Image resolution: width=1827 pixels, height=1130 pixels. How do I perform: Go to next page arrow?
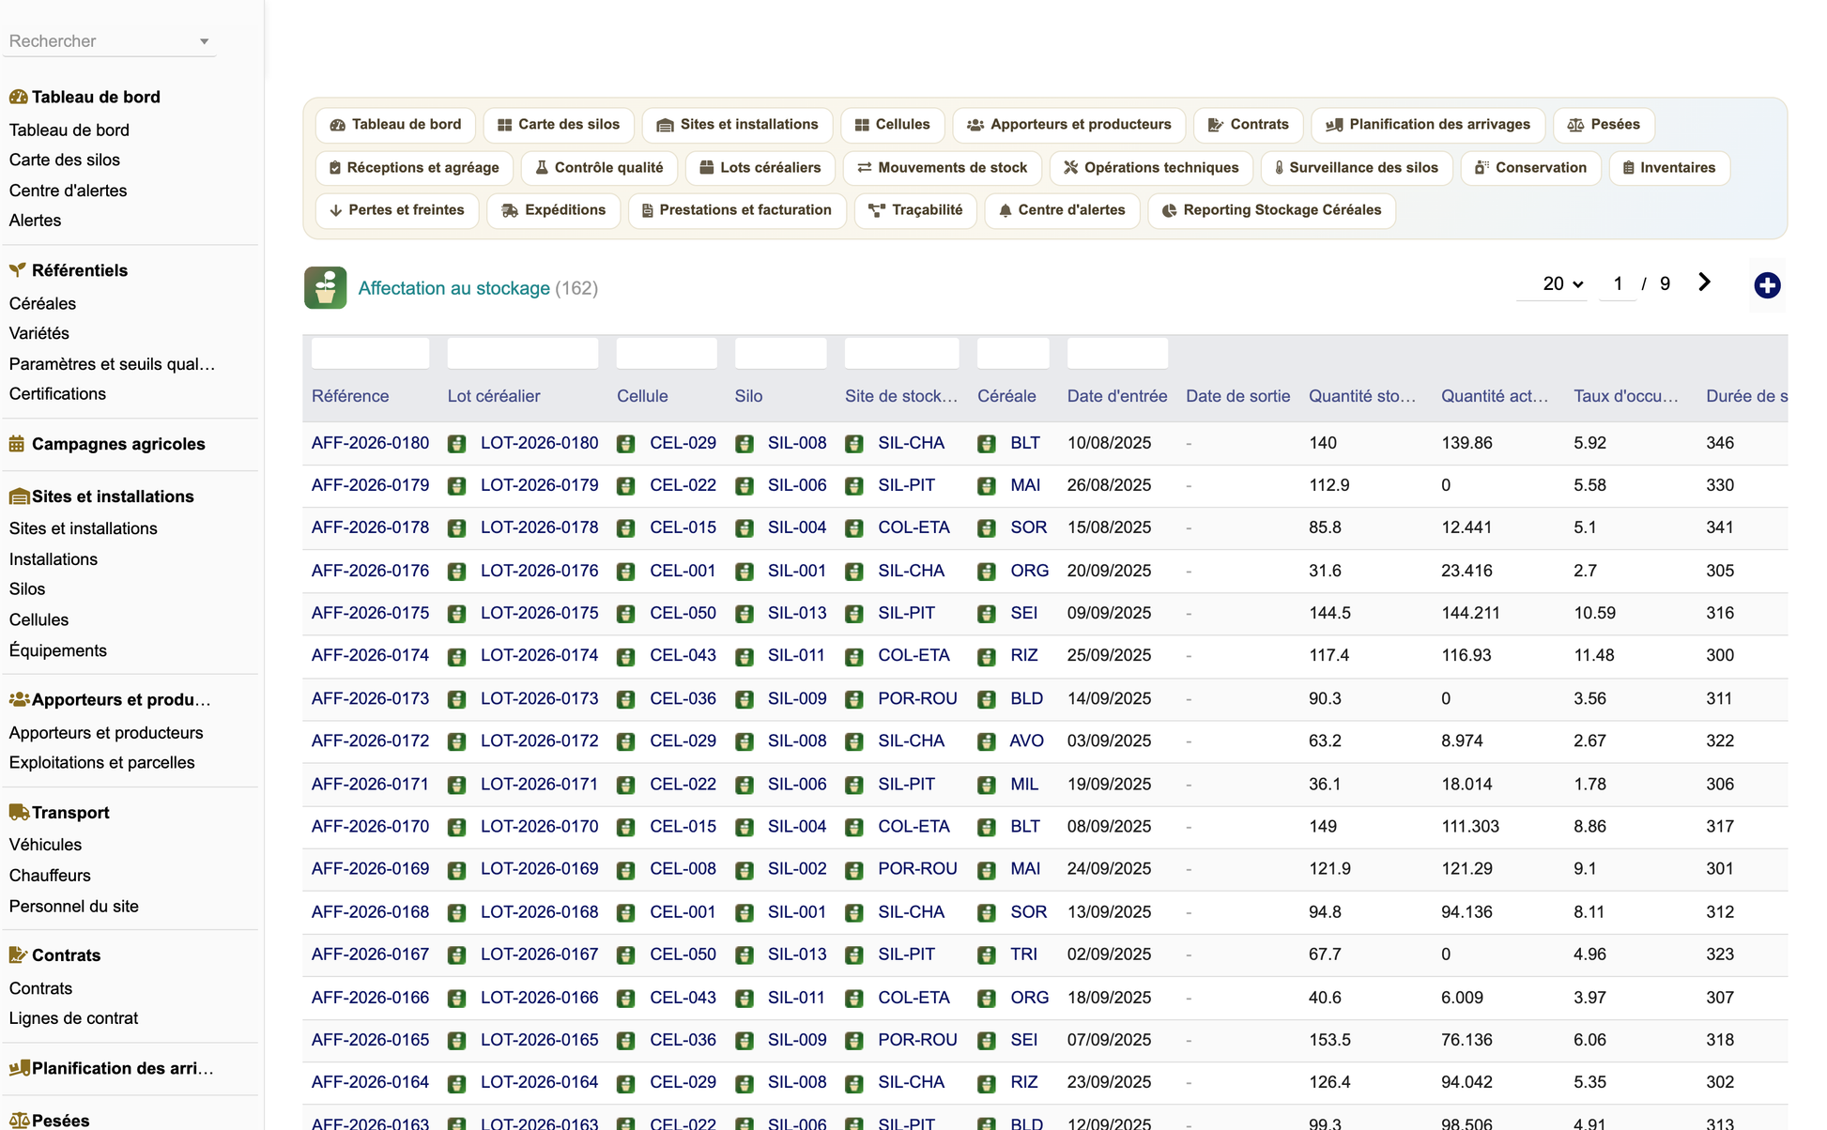tap(1705, 282)
